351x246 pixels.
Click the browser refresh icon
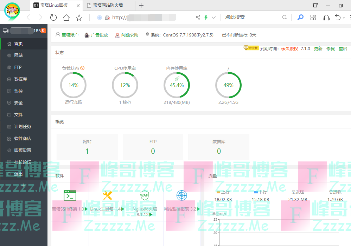53,18
